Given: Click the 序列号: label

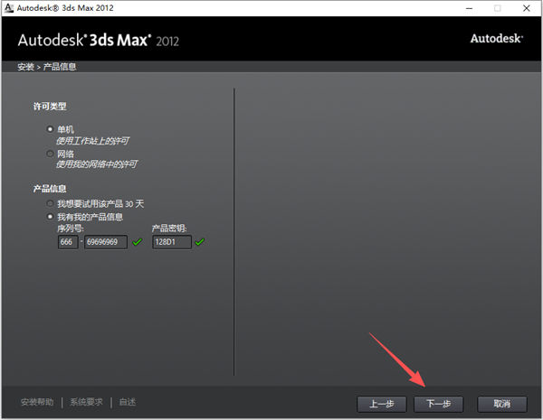Looking at the screenshot, I should click(71, 229).
